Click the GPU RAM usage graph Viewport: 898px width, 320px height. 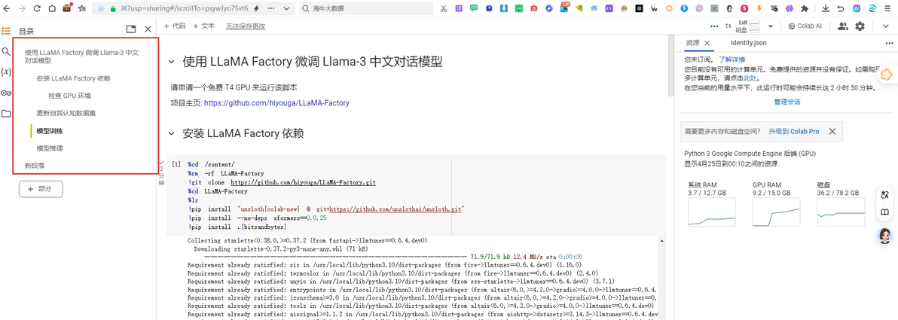click(777, 213)
